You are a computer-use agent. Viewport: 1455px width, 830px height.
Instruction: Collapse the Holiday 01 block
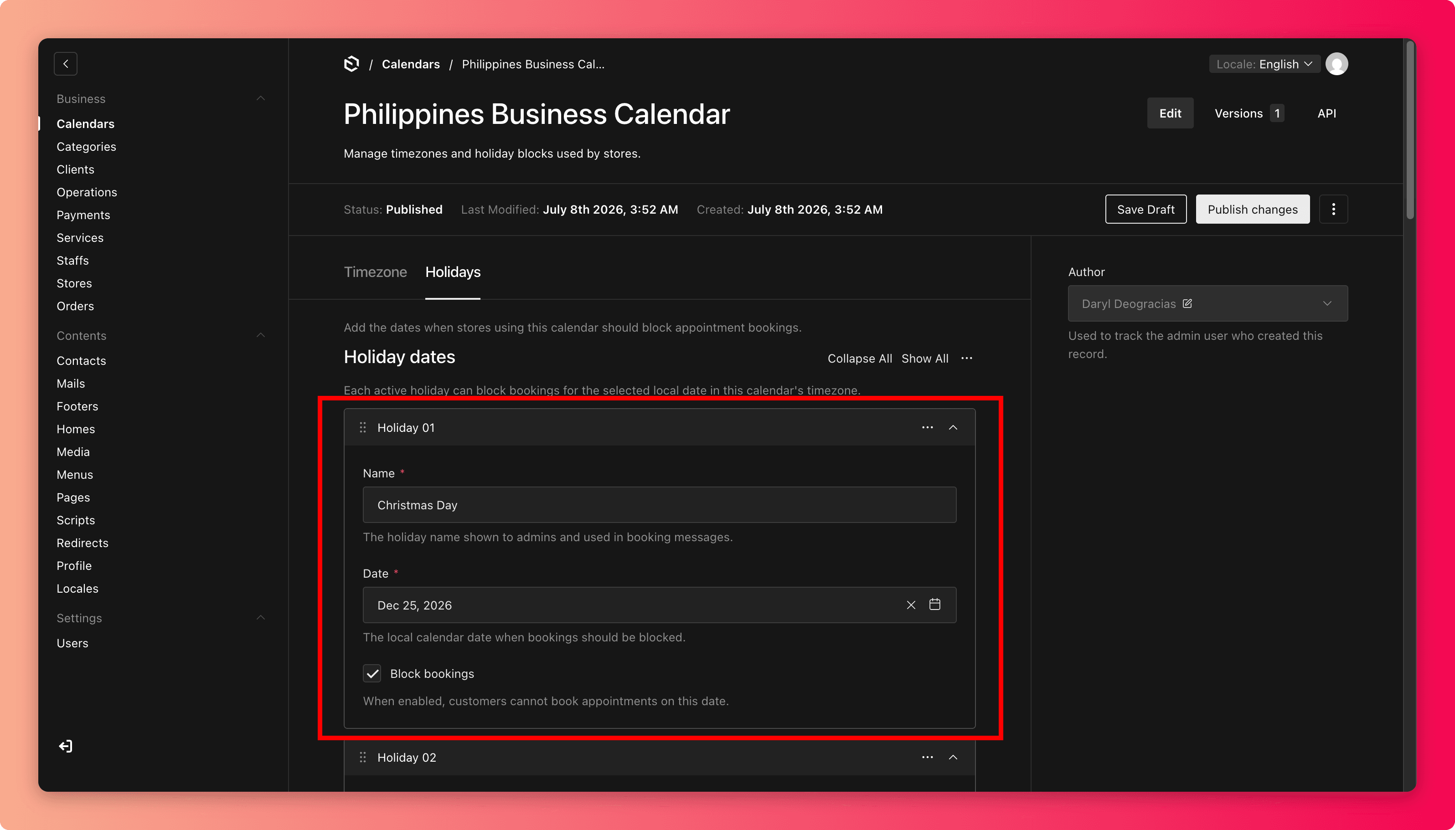(x=953, y=428)
